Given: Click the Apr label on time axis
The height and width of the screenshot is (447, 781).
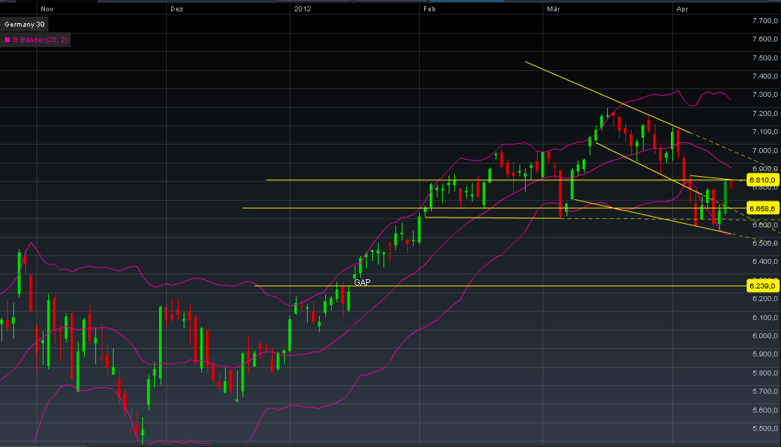Looking at the screenshot, I should (682, 9).
